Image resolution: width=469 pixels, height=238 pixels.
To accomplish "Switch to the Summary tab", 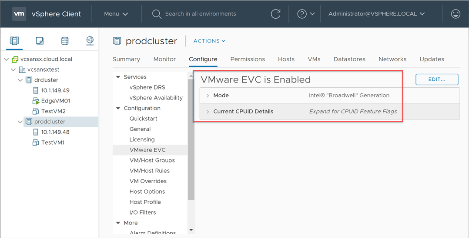I will click(126, 59).
